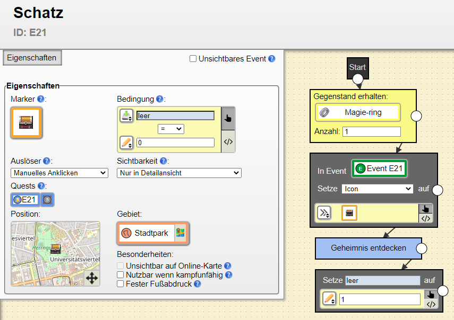Open the Sichtbarkeit dropdown
The width and height of the screenshot is (454, 320).
[179, 173]
